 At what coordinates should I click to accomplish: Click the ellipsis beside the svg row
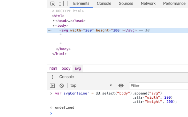tap(50, 31)
